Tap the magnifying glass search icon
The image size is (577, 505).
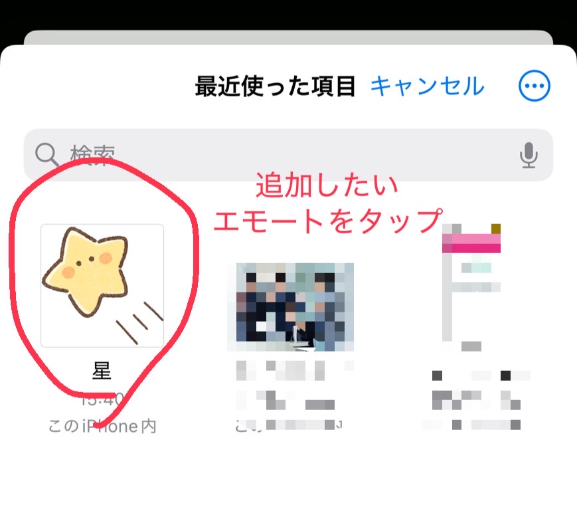46,155
